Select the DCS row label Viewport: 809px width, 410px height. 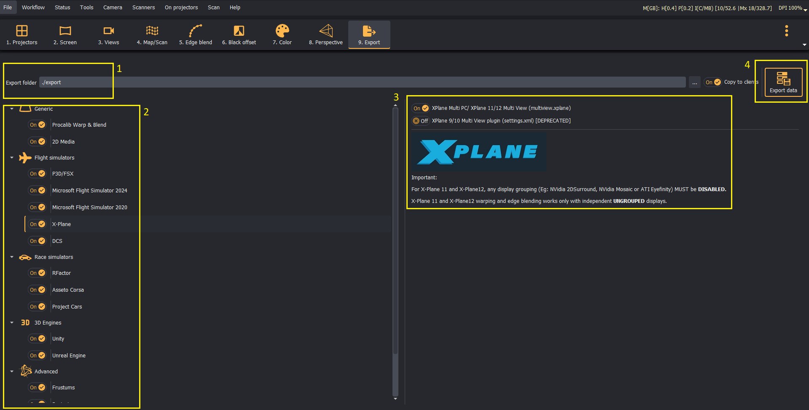click(57, 241)
